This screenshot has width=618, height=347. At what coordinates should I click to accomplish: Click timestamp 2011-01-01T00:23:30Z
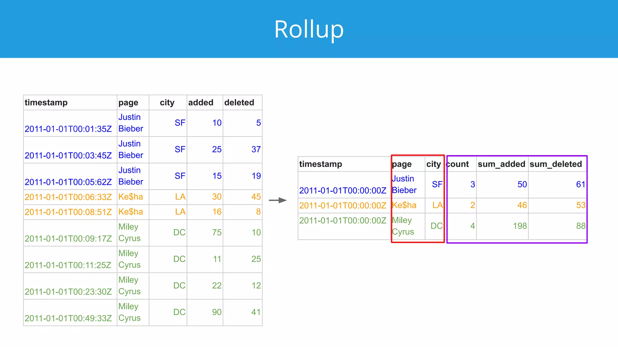pos(68,292)
